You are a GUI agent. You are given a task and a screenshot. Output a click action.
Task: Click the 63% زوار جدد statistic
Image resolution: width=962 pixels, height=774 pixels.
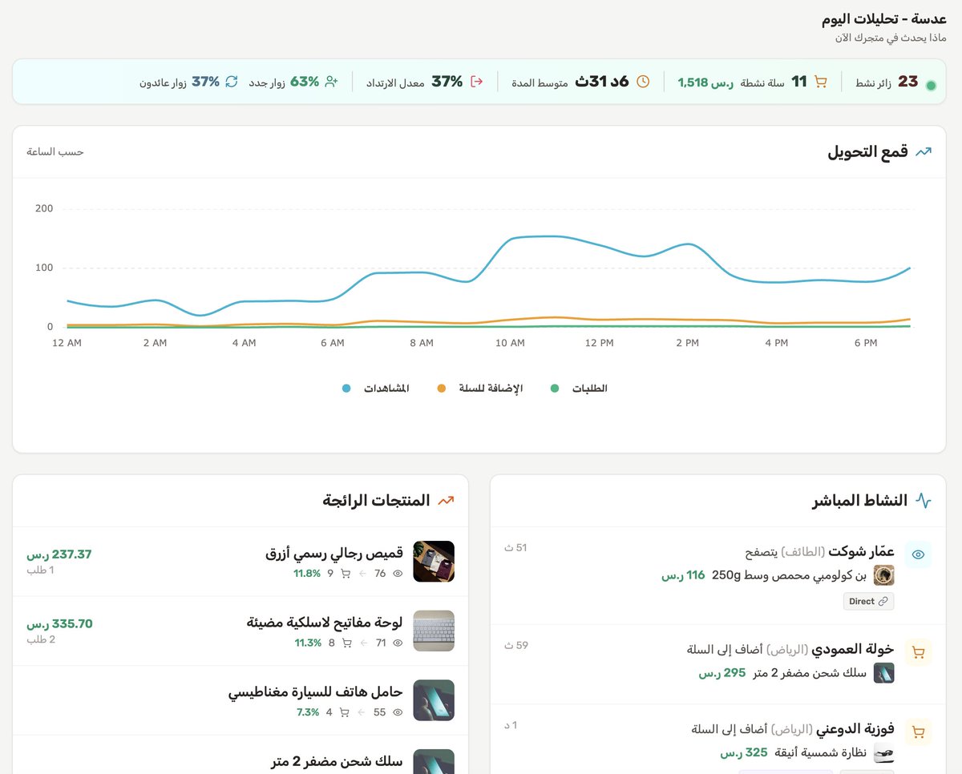(x=284, y=82)
